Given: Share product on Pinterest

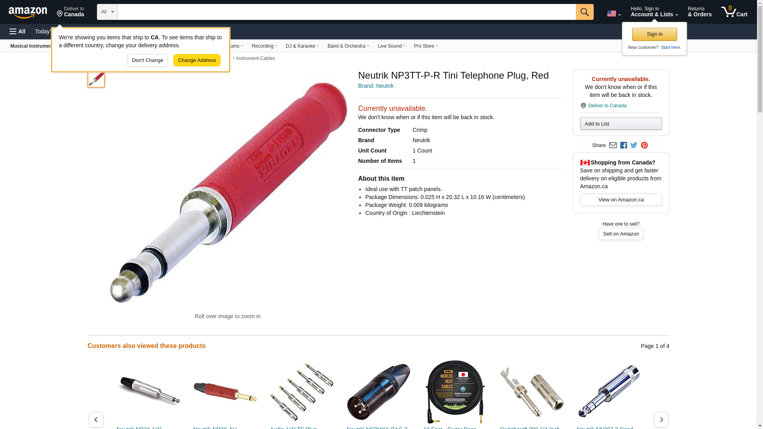Looking at the screenshot, I should (x=644, y=145).
